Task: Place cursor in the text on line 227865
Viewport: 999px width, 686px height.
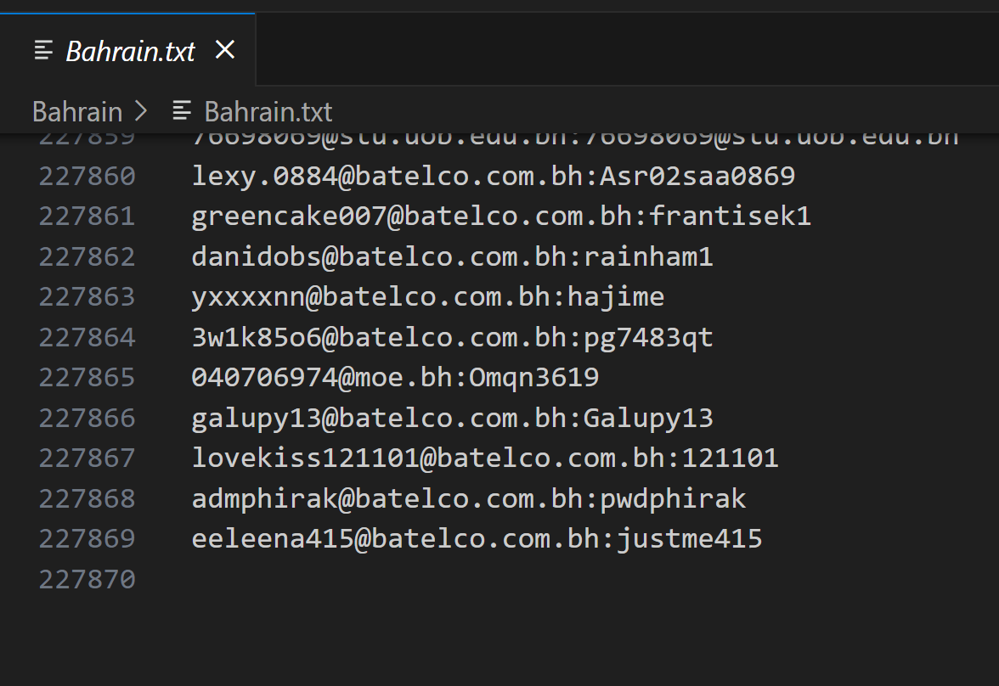Action: click(395, 378)
